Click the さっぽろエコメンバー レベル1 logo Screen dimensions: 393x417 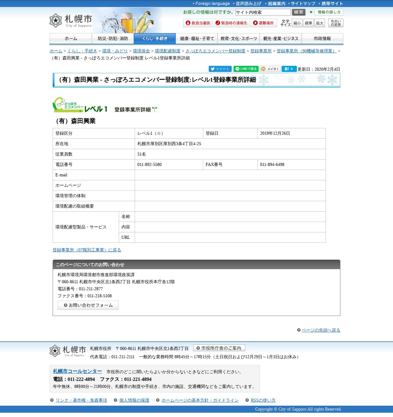tap(80, 105)
